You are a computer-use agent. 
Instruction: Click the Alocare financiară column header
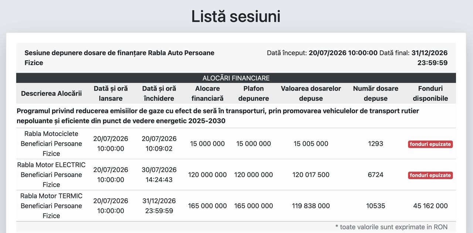coord(208,93)
